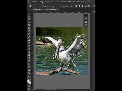Toggle Quick Mask mode
The height and width of the screenshot is (91, 122).
(x=29, y=86)
